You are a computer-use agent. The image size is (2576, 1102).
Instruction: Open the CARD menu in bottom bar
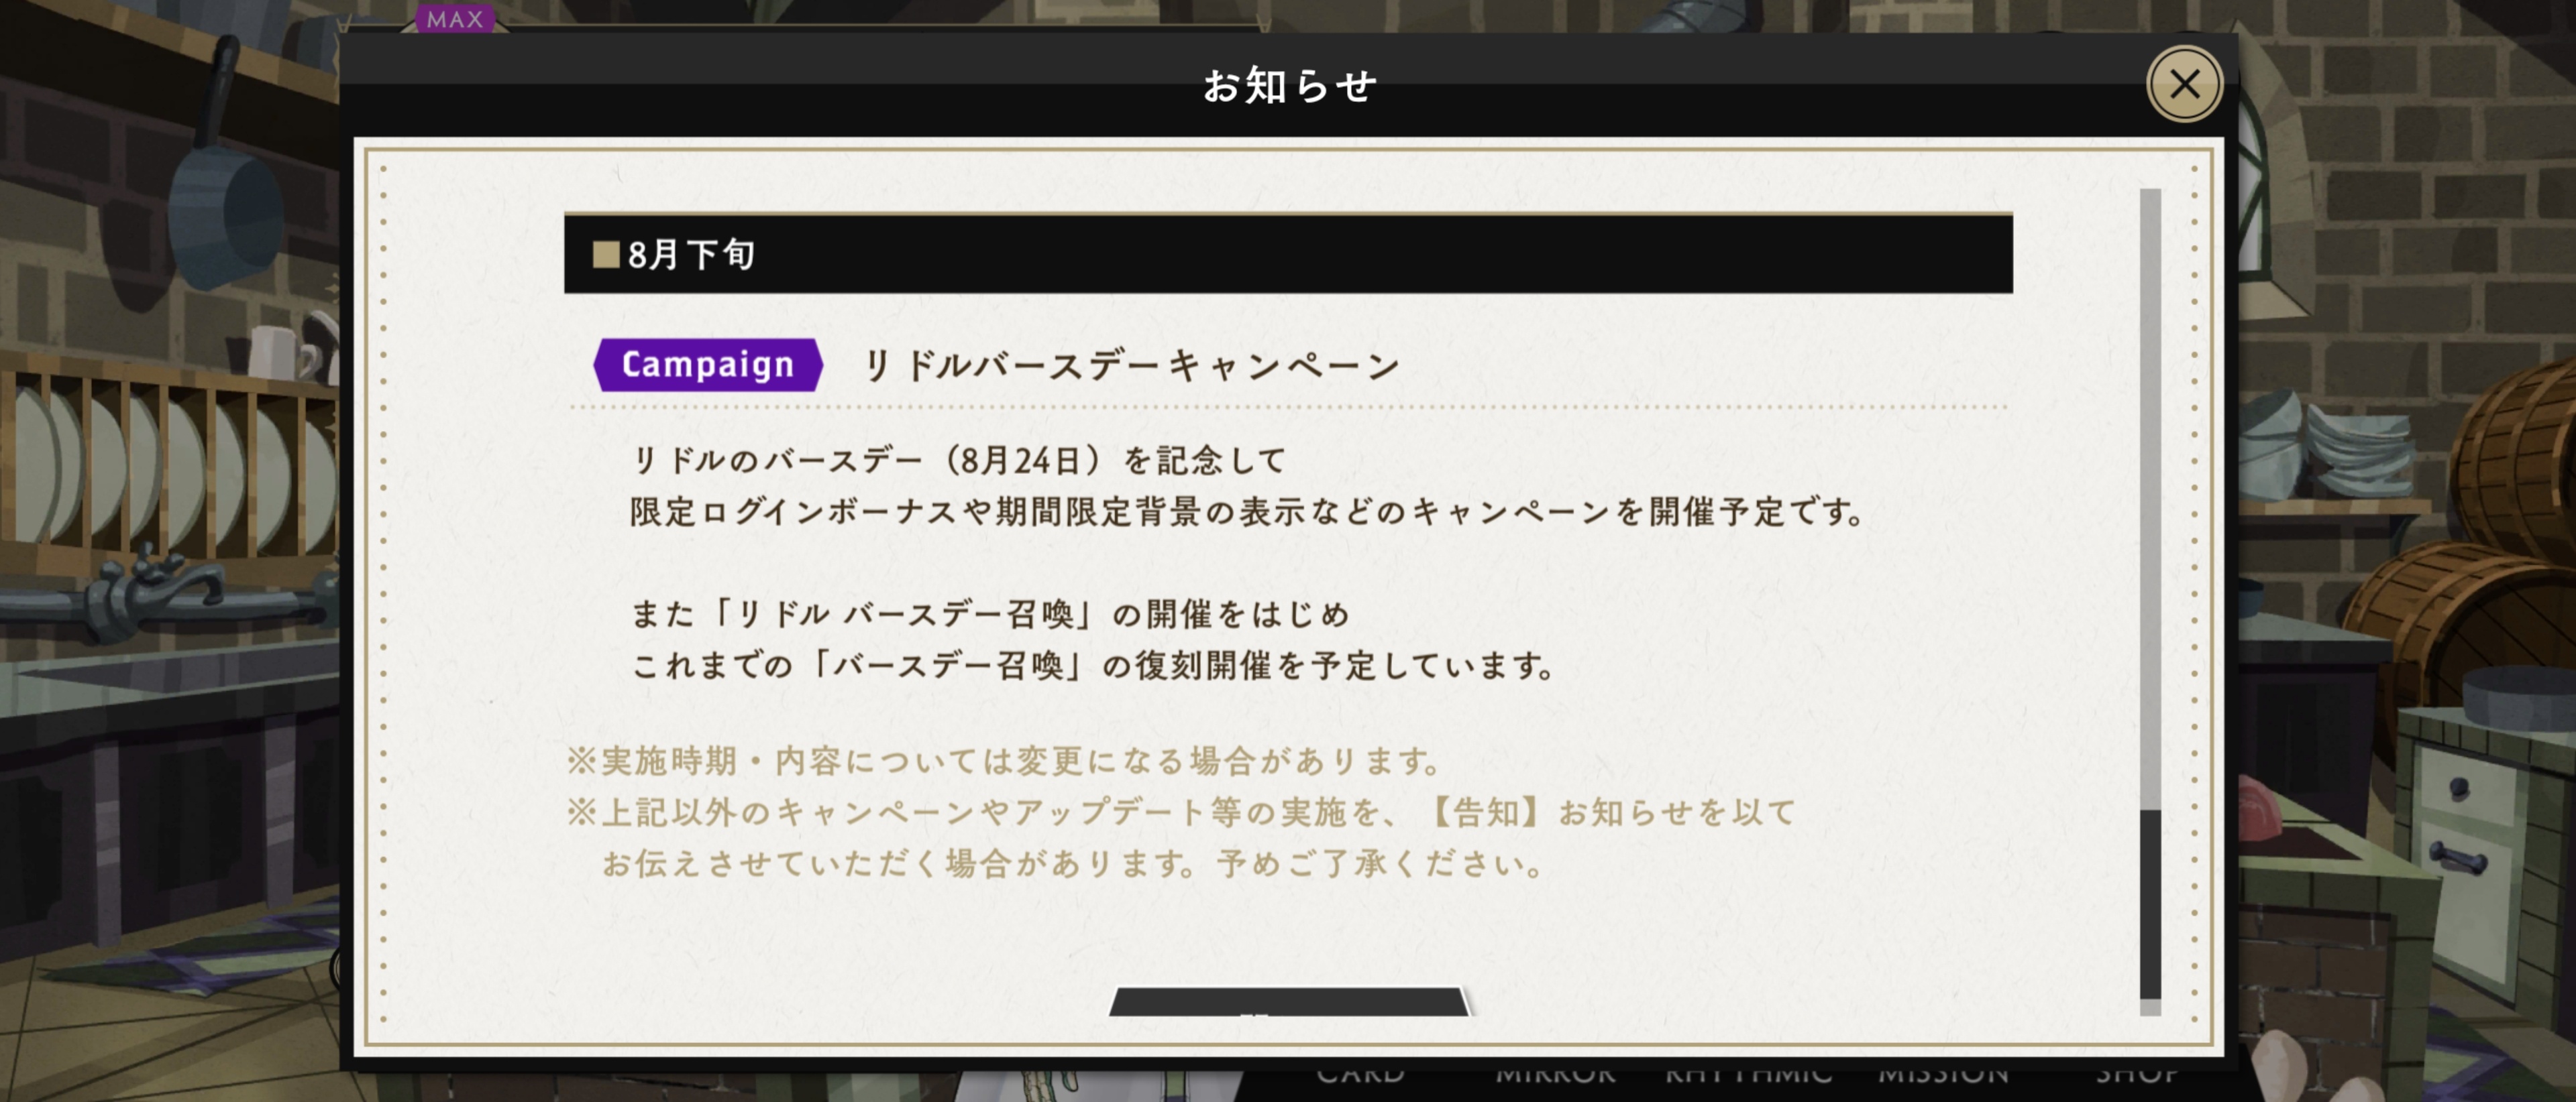tap(1360, 1075)
